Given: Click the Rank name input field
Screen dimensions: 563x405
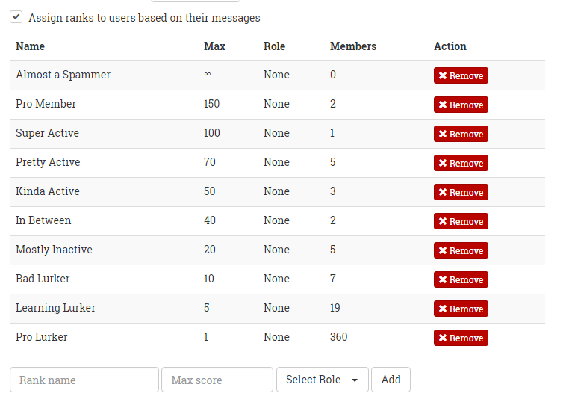Looking at the screenshot, I should click(x=84, y=380).
